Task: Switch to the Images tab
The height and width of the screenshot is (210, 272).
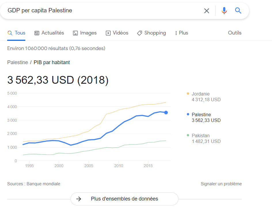Action: point(85,33)
